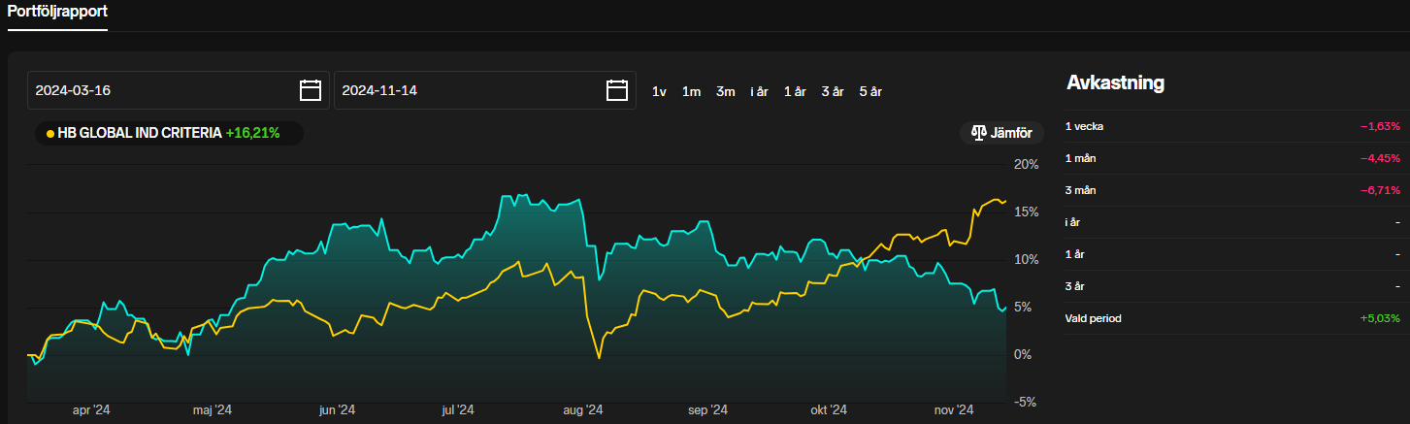Viewport: 1410px width, 424px height.
Task: Click the aug '24 axis label
Action: pos(582,410)
